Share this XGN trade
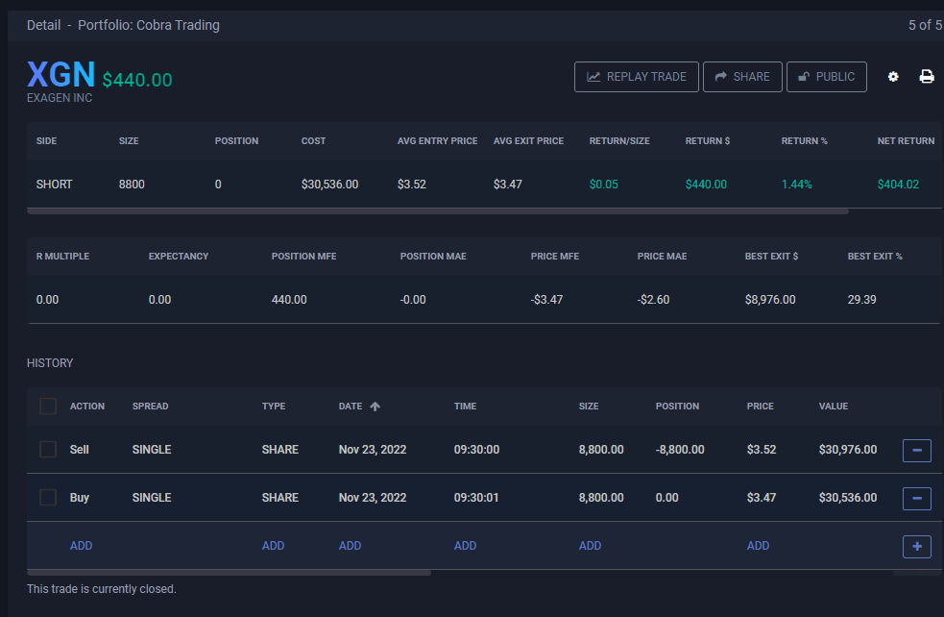Screen dimensions: 944x617 [x=741, y=77]
